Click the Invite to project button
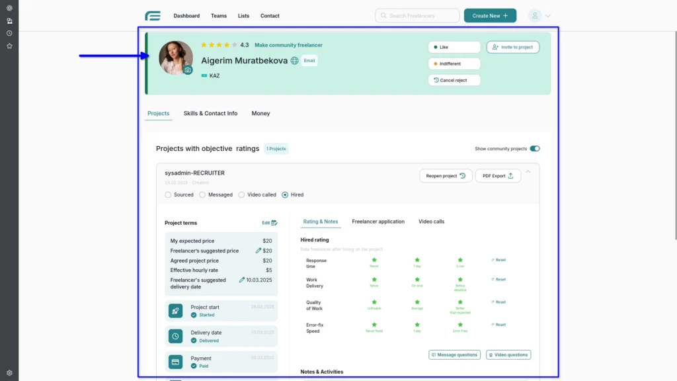The image size is (677, 381). pyautogui.click(x=514, y=47)
